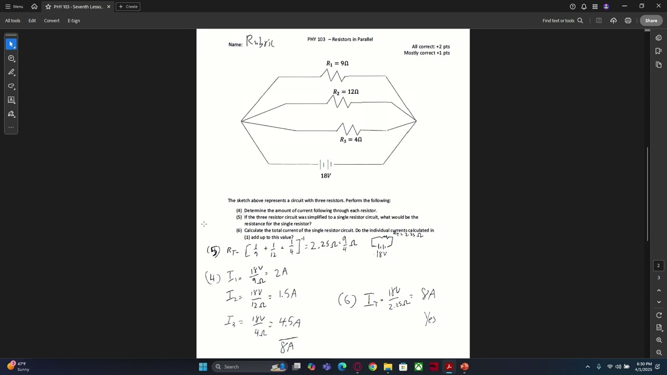Image resolution: width=667 pixels, height=375 pixels.
Task: Open the apps grid icon
Action: coord(595,7)
